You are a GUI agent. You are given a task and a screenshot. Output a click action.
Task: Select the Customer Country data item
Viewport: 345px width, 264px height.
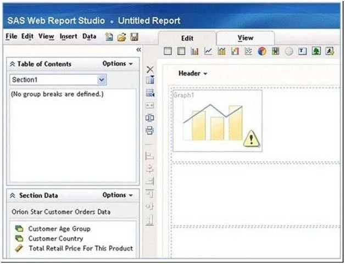pos(49,239)
